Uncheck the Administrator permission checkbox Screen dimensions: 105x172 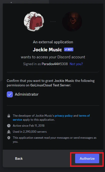click(x=10, y=94)
